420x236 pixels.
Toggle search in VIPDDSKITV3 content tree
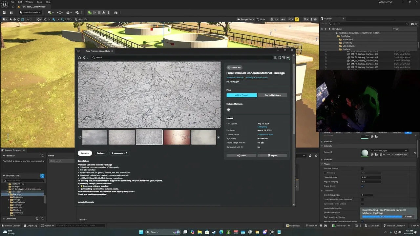42,176
